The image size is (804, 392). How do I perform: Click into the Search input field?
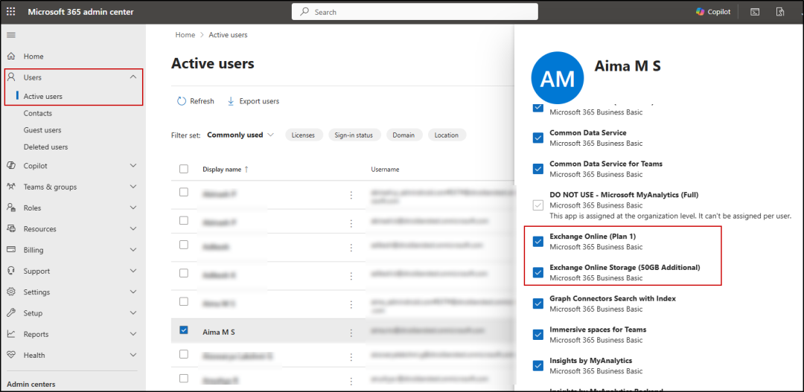click(x=415, y=12)
